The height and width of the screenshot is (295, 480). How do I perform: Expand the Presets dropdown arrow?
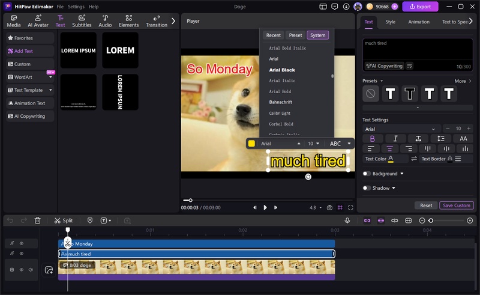[x=382, y=81]
